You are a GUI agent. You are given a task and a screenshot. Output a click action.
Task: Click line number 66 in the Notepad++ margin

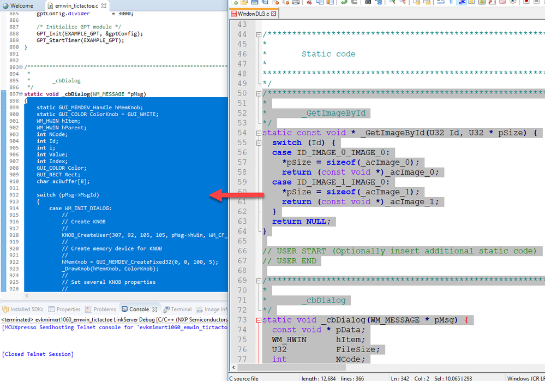tap(242, 251)
